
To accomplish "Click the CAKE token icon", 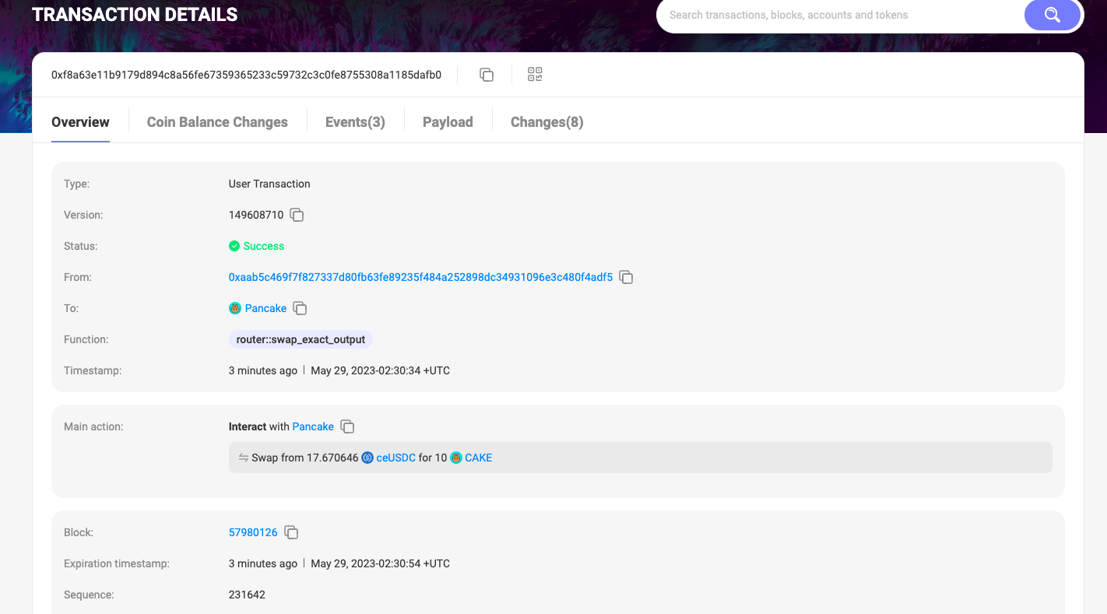I will 456,458.
